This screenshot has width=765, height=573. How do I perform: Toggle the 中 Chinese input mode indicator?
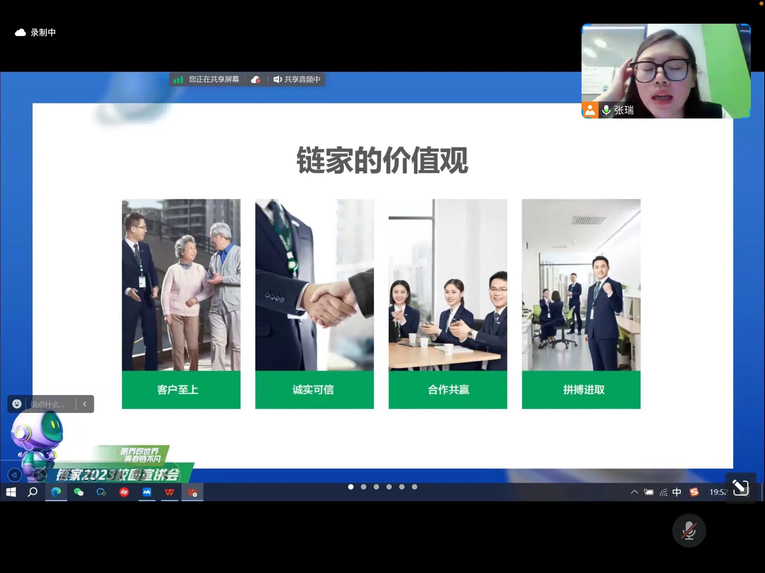pyautogui.click(x=676, y=492)
